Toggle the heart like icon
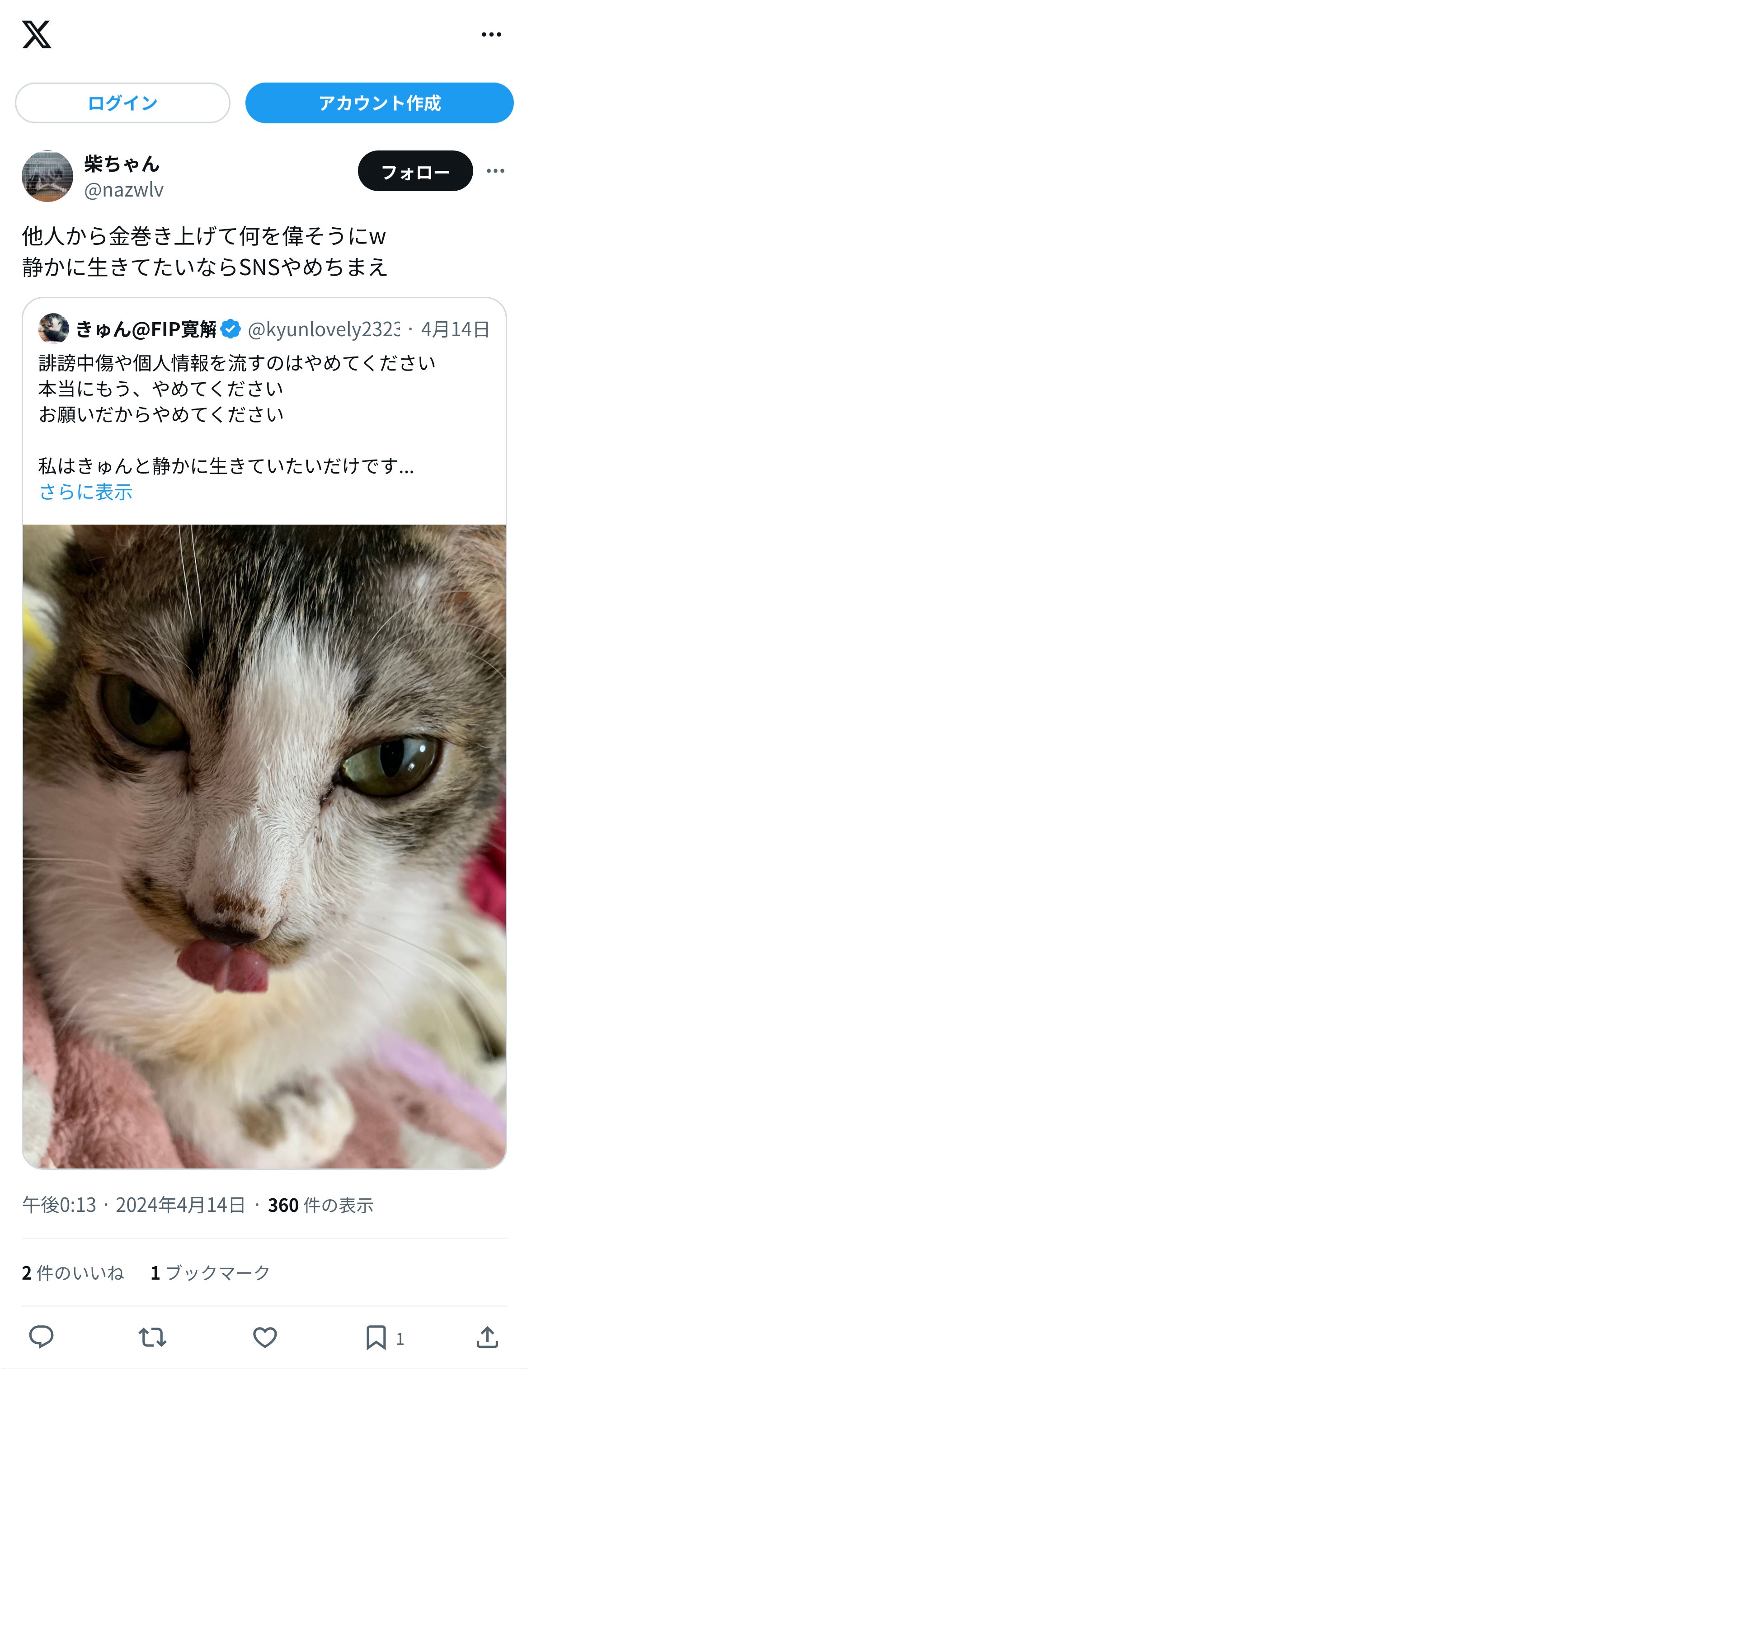1741x1647 pixels. (x=265, y=1337)
